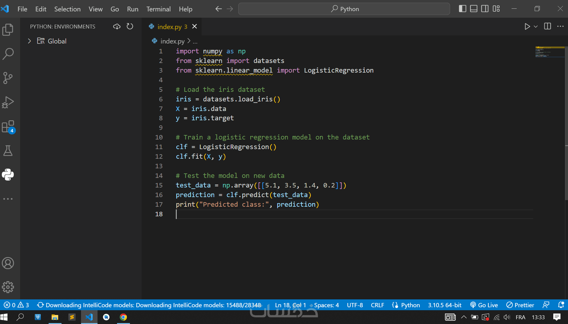Screen dimensions: 568x324
Task: Open the Extensions view
Action: pyautogui.click(x=8, y=127)
